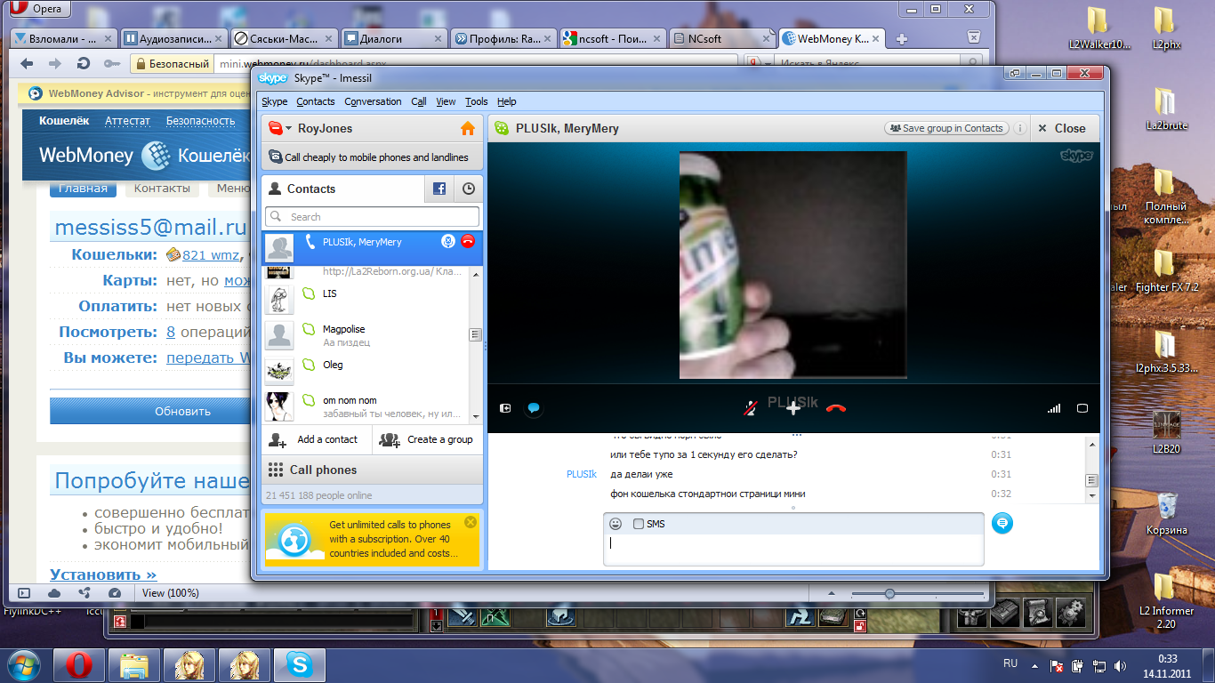
Task: Go back in Opera browser
Action: click(27, 63)
